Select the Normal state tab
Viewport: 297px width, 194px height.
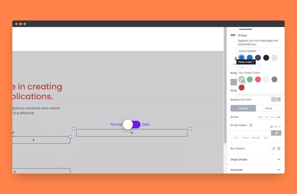(x=243, y=108)
